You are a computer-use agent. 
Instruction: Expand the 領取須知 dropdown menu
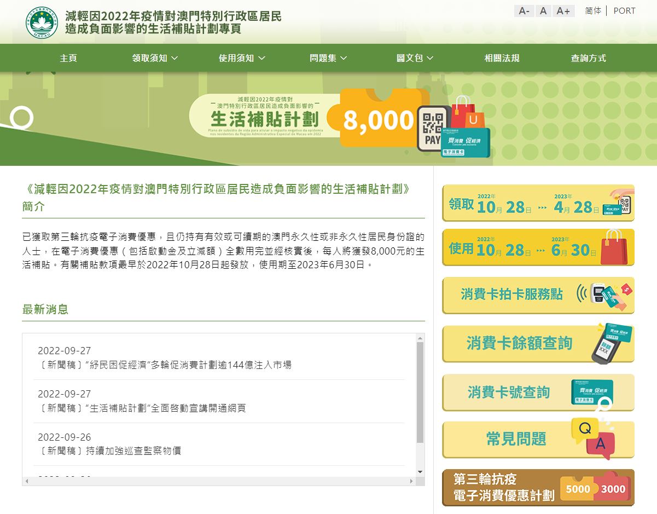(155, 58)
